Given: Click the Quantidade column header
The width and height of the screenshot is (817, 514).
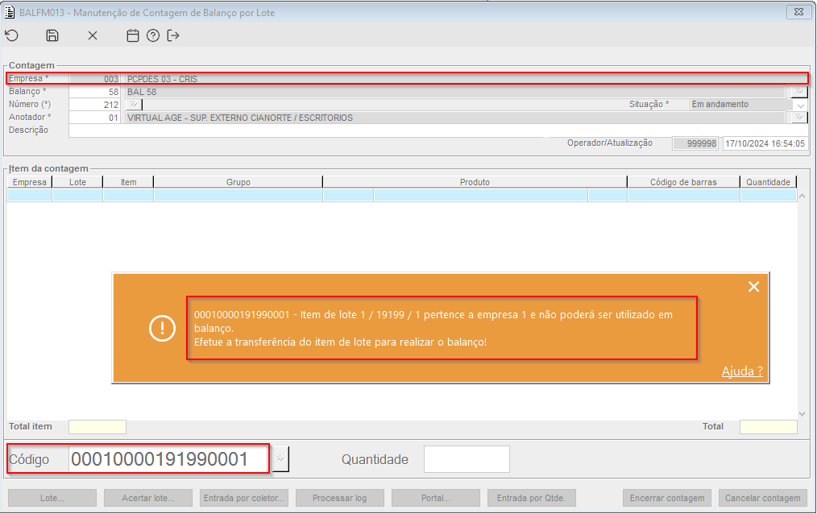Looking at the screenshot, I should pyautogui.click(x=768, y=182).
